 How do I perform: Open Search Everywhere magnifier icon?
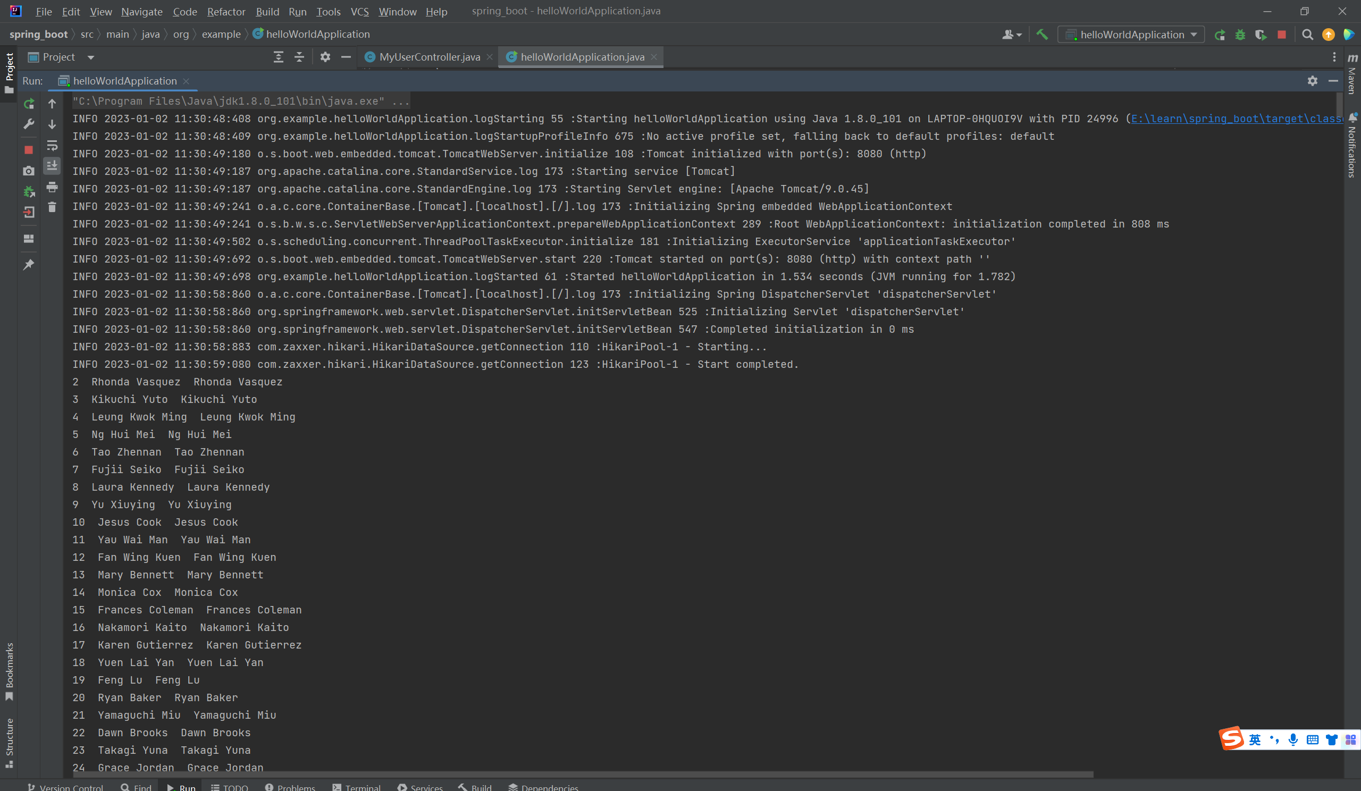click(x=1307, y=35)
